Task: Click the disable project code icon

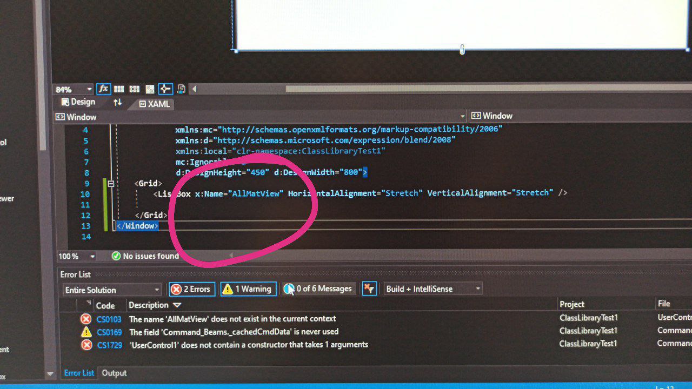Action: click(181, 89)
